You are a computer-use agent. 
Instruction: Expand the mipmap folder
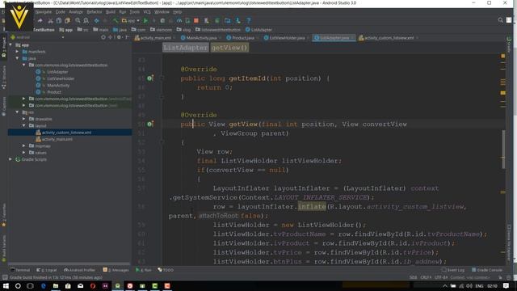23,145
